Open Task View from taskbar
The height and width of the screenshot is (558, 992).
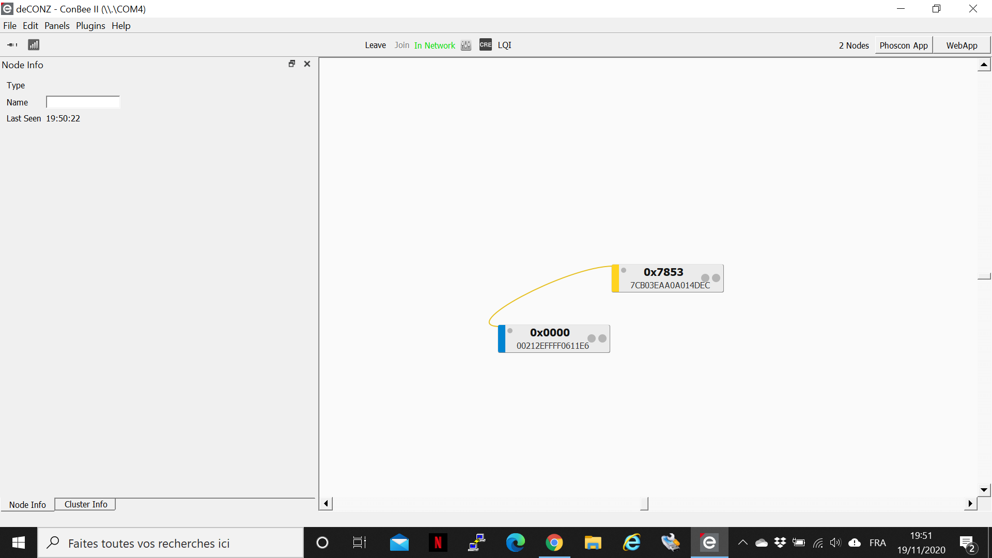(360, 542)
